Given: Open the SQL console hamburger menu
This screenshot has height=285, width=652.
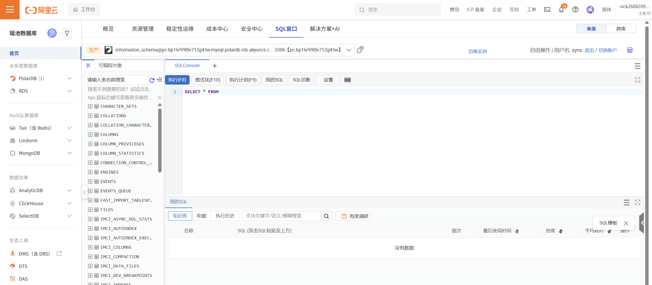Looking at the screenshot, I should 638,66.
